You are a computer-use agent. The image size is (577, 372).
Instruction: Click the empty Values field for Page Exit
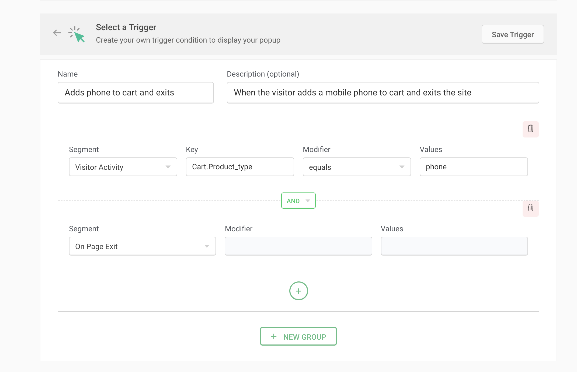pos(454,246)
